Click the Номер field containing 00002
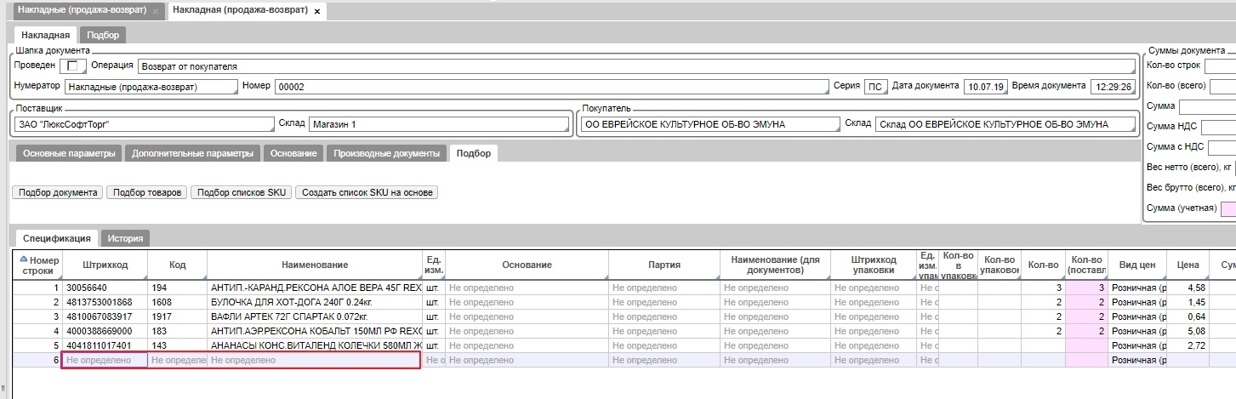The image size is (1236, 399). click(x=550, y=87)
